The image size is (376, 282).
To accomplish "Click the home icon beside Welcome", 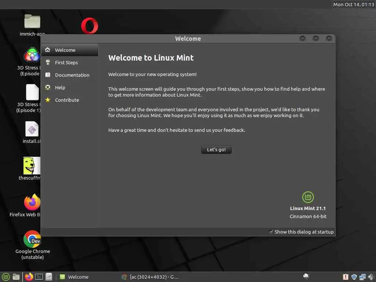I will pos(48,50).
